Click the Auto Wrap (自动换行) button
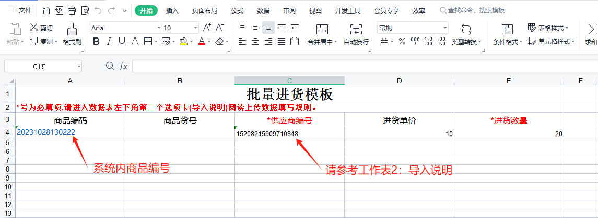Viewport: 598px width, 218px height. pos(356,34)
